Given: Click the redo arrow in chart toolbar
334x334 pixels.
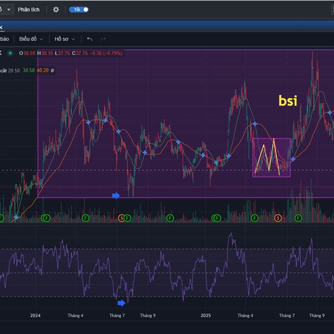Looking at the screenshot, I should point(103,39).
